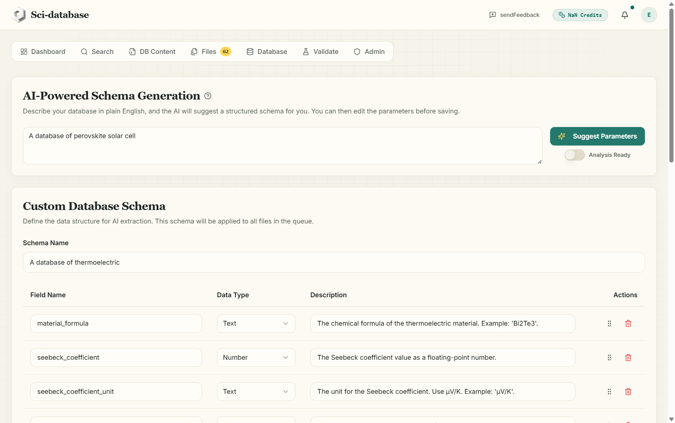This screenshot has width=675, height=423.
Task: Toggle the Analysis Ready switch
Action: [x=575, y=155]
